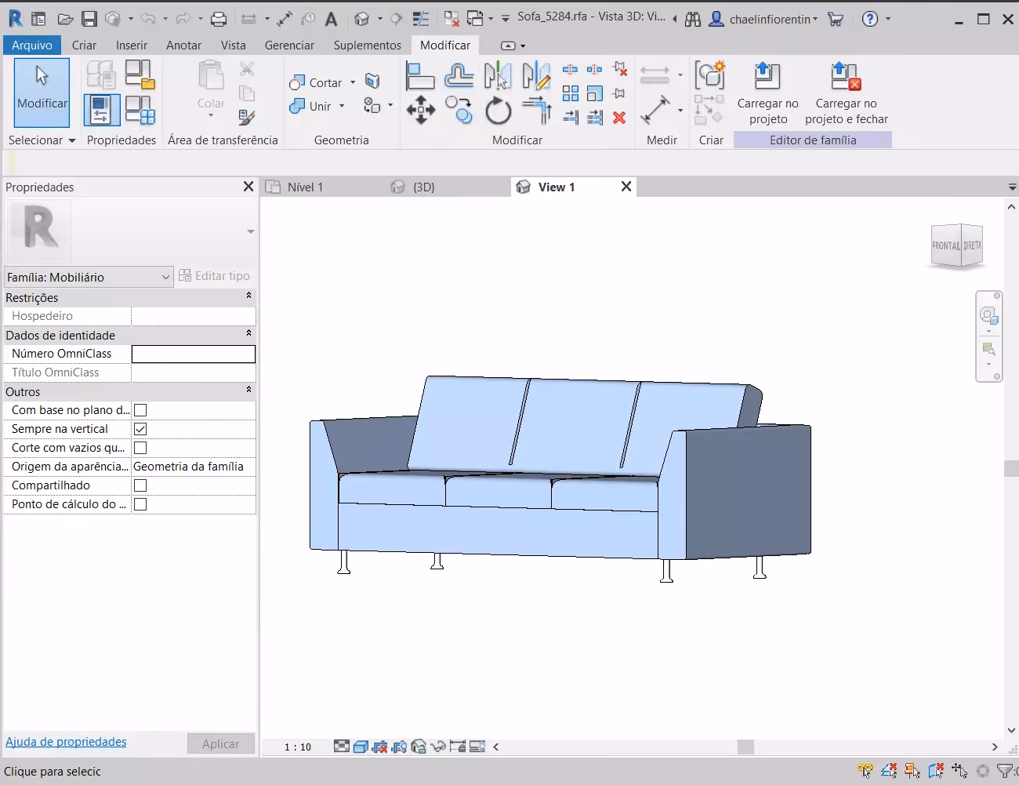Open the Ajuda de propriedades link

(66, 742)
